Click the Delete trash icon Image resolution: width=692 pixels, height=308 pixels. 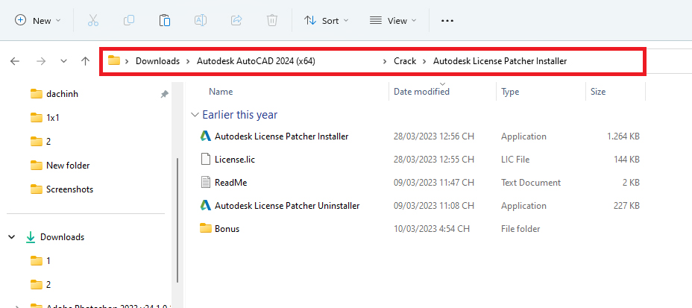272,20
